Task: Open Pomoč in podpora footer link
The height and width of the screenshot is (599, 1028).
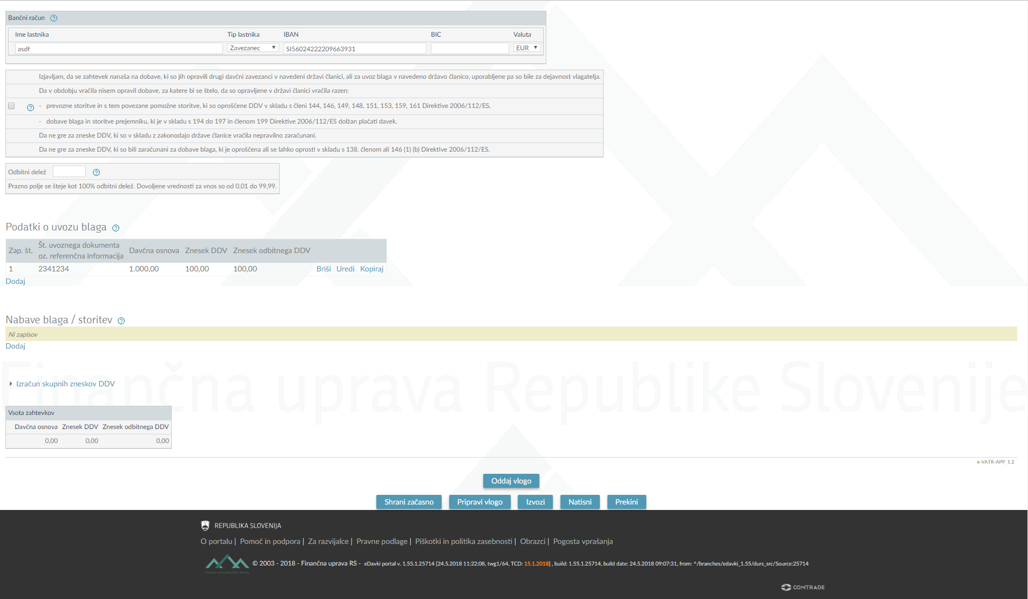Action: [270, 541]
